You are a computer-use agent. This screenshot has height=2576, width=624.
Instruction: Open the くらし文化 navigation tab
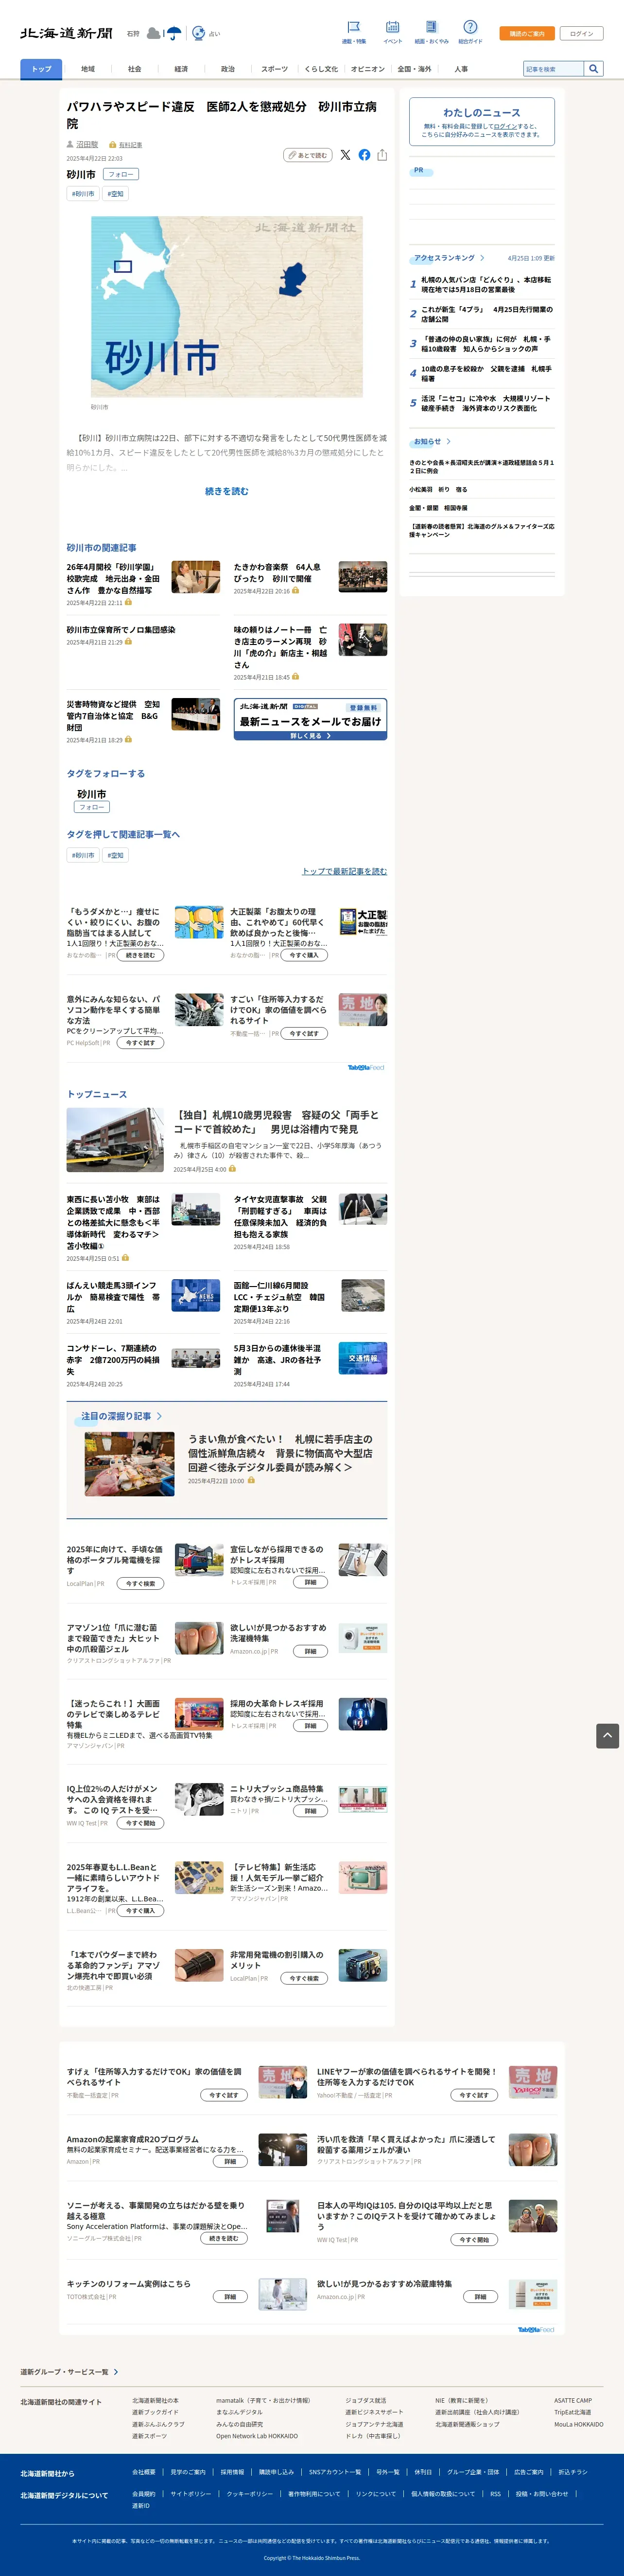tap(322, 69)
